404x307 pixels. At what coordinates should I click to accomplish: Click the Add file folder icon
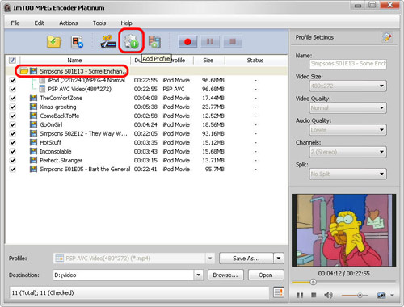click(x=54, y=42)
